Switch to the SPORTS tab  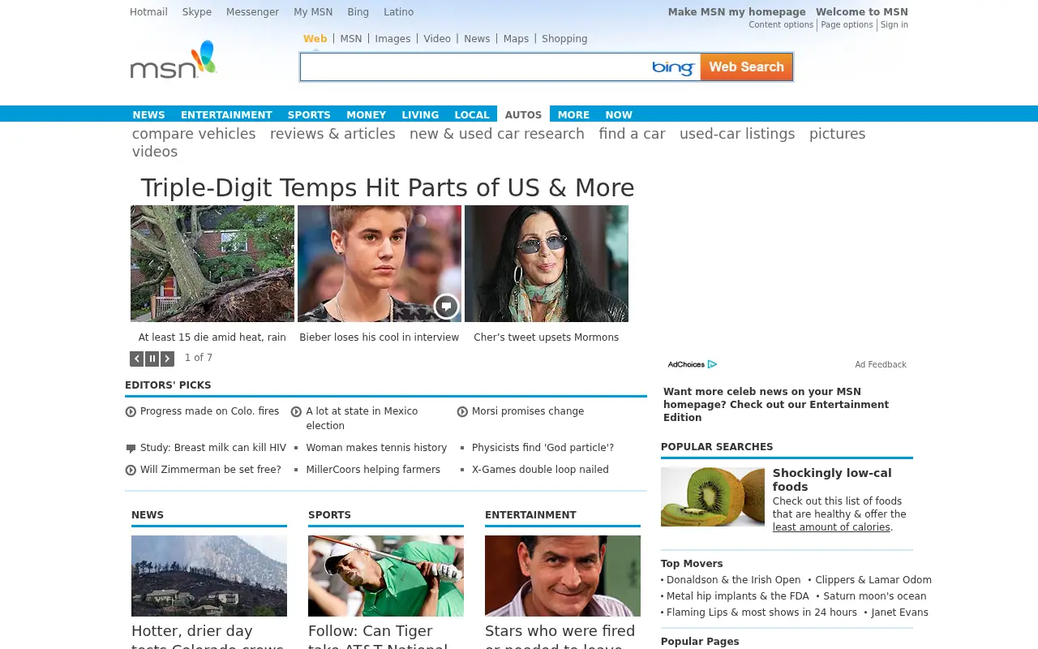[309, 115]
